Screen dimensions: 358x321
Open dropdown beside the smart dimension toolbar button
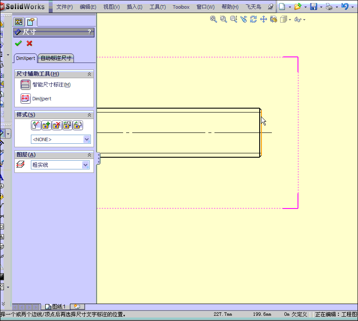click(x=8, y=134)
